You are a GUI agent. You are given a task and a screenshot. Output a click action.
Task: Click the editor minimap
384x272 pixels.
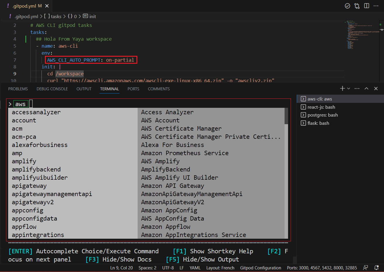click(362, 51)
